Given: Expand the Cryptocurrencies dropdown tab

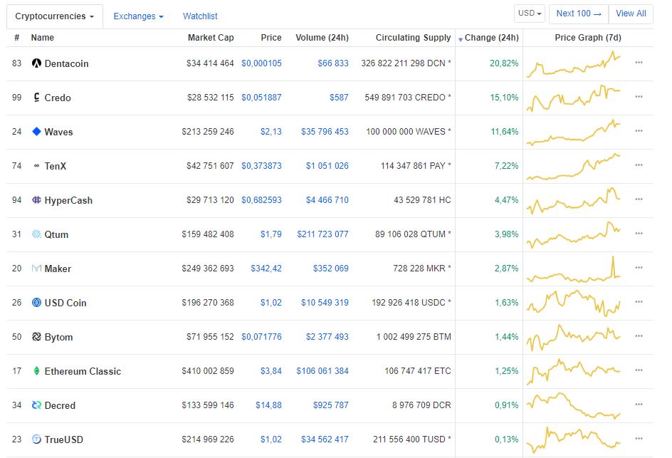Looking at the screenshot, I should tap(54, 16).
